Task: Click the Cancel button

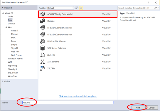Action: click(x=151, y=107)
